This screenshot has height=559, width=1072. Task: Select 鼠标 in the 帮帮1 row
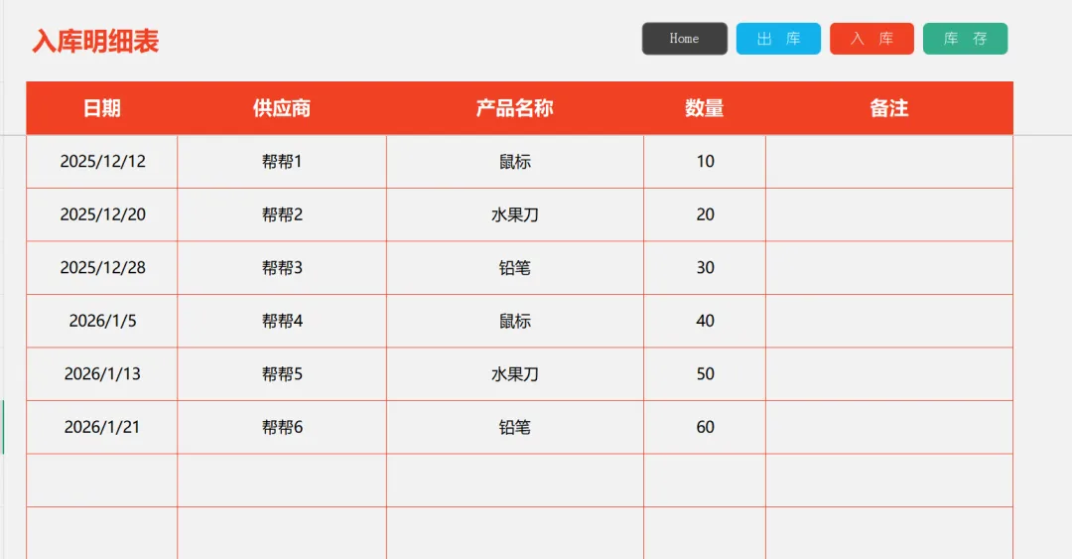pyautogui.click(x=515, y=162)
